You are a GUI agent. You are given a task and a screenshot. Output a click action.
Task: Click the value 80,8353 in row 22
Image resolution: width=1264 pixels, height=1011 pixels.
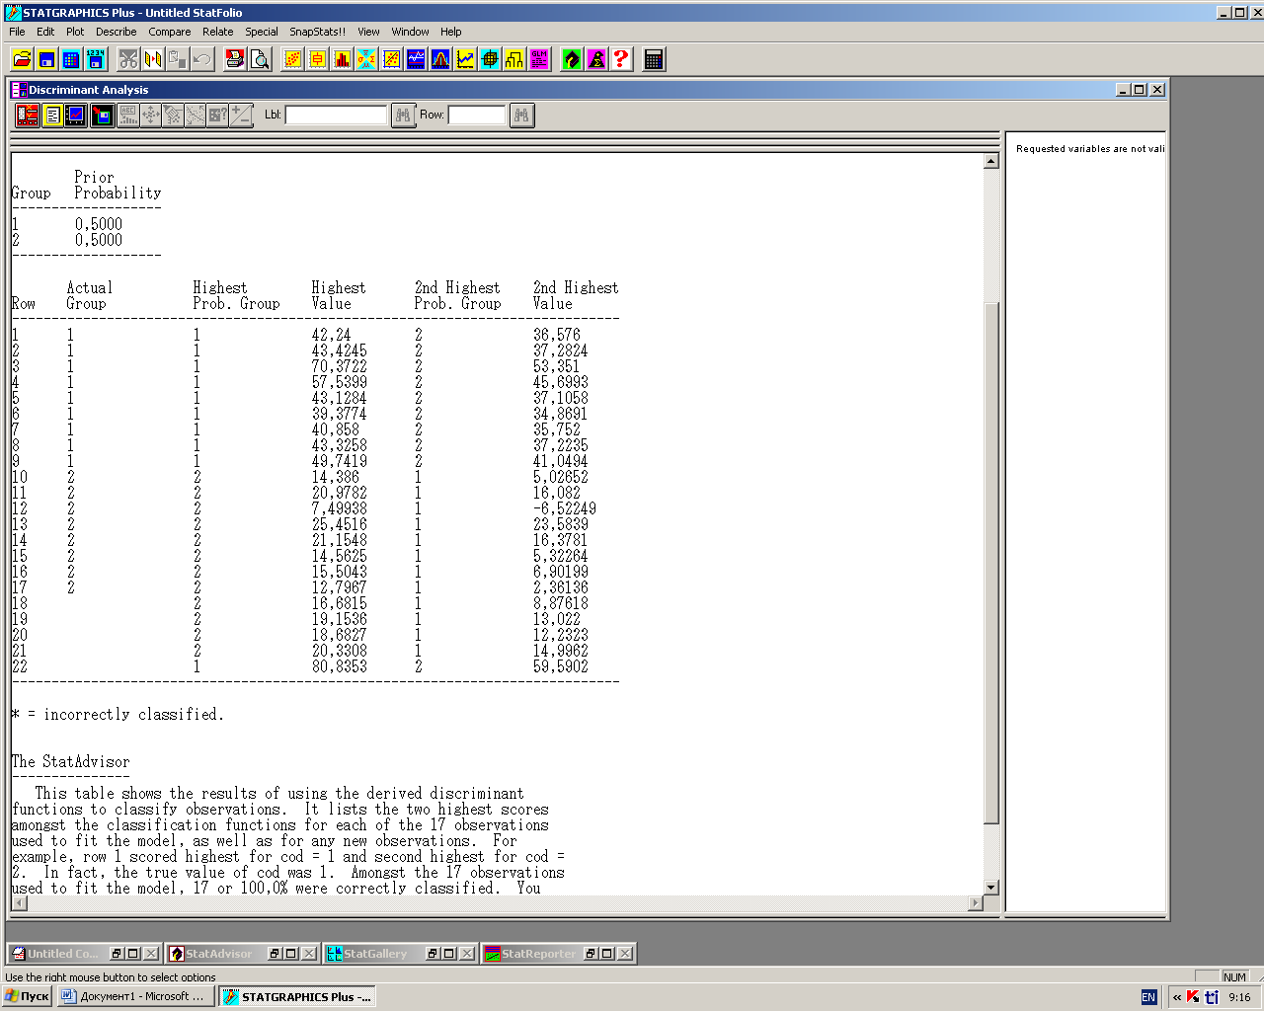pos(339,666)
